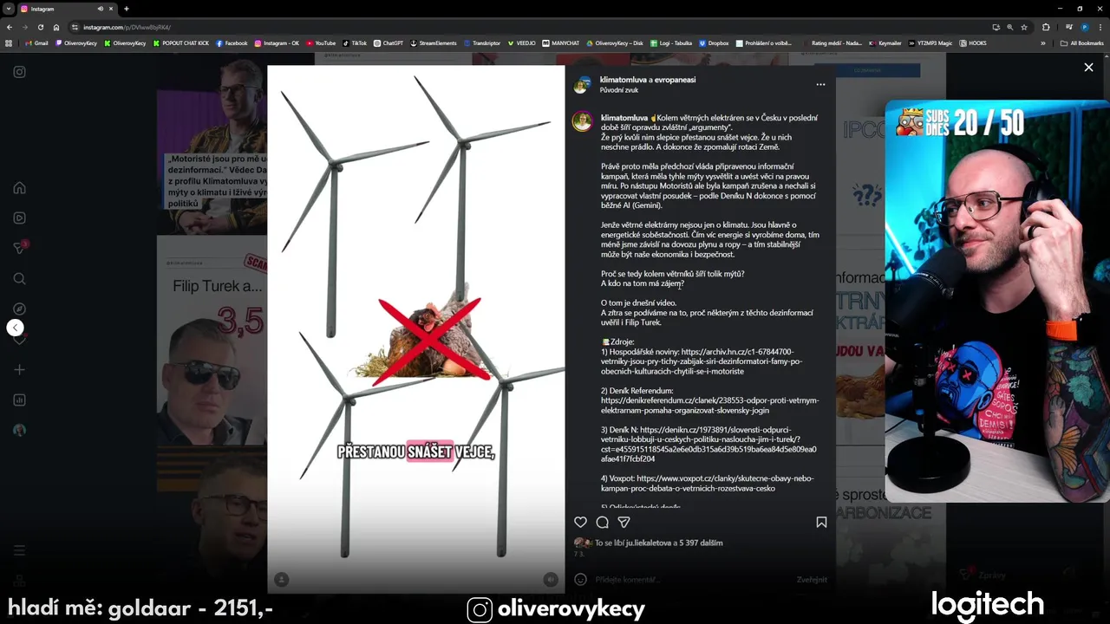Open the profile avatar in the sidebar
The image size is (1110, 624).
coord(19,431)
